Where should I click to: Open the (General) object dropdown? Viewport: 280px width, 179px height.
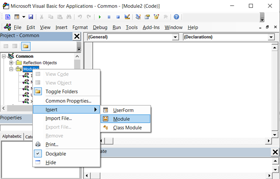(133, 37)
